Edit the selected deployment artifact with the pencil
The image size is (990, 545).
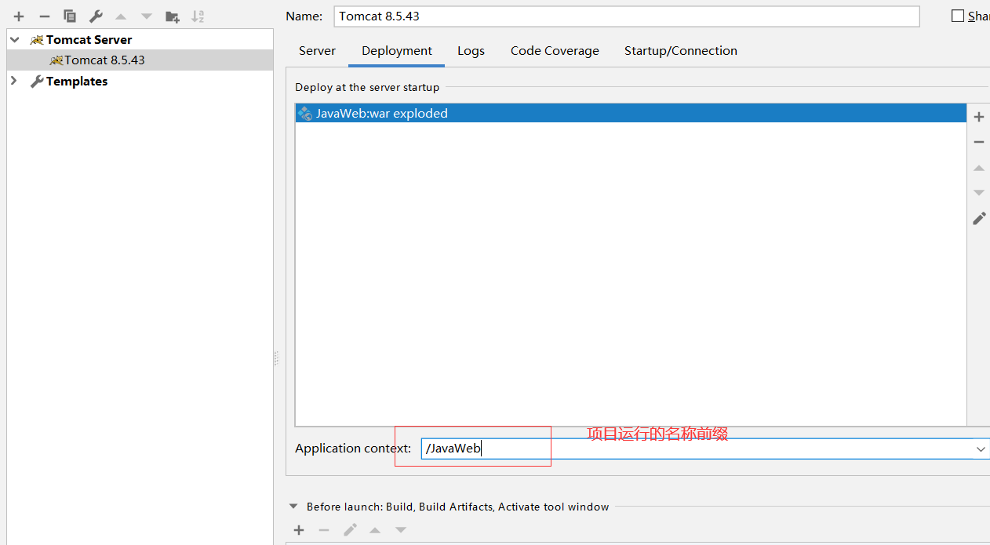click(979, 219)
